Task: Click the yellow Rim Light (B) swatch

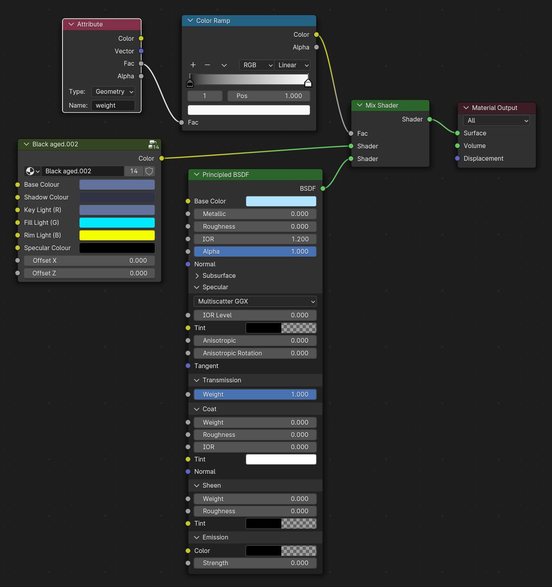Action: (117, 235)
